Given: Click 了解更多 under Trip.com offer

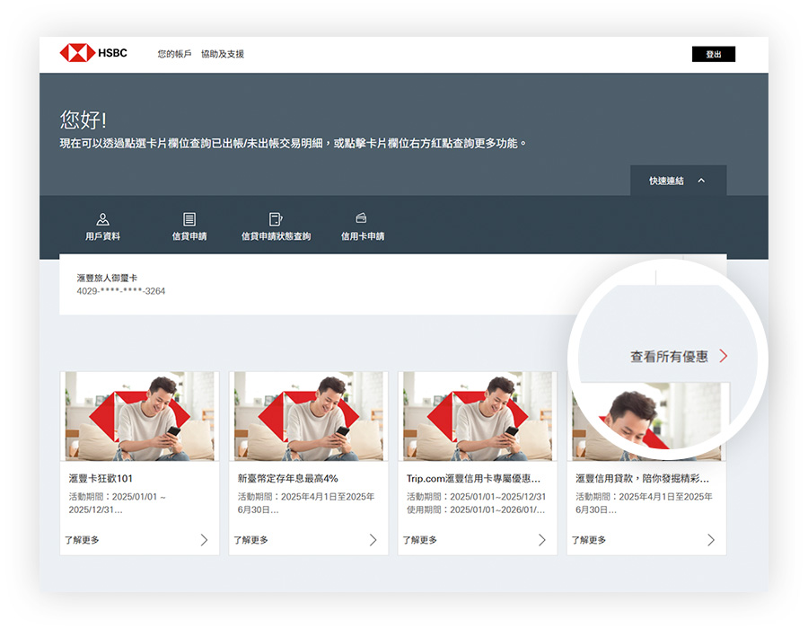Looking at the screenshot, I should (x=420, y=540).
